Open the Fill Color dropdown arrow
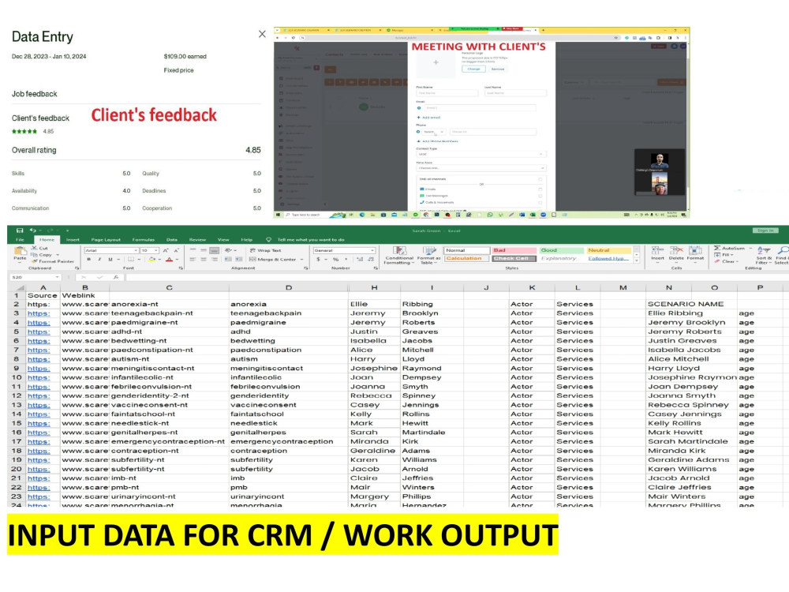This screenshot has height=592, width=789. 159,259
